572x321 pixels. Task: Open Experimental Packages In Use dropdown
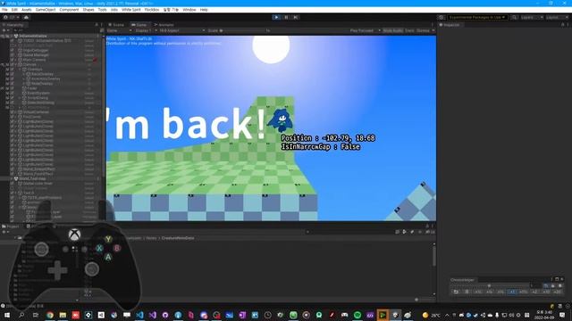[x=477, y=17]
